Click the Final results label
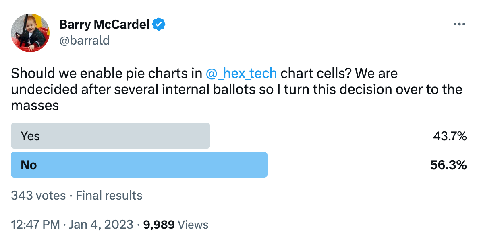The image size is (477, 237). tap(109, 196)
